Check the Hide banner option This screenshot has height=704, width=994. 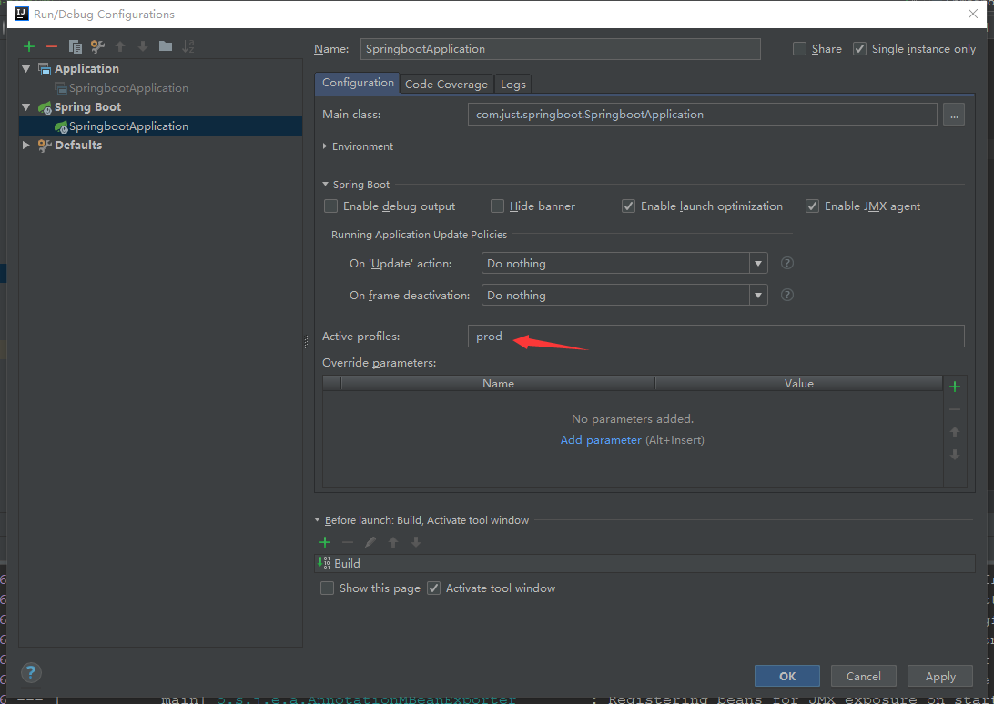point(498,206)
